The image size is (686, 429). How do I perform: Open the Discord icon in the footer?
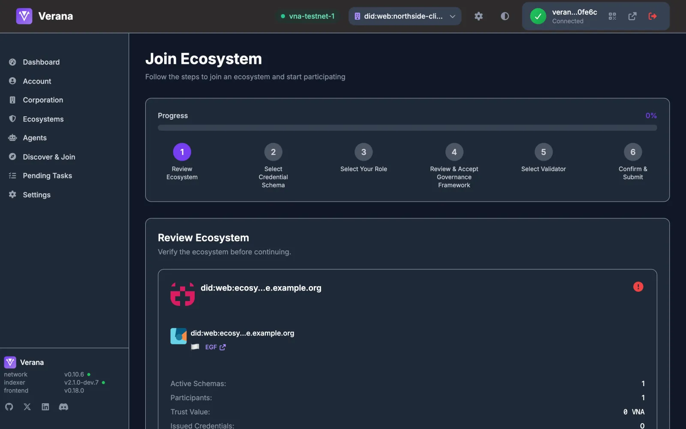point(63,407)
